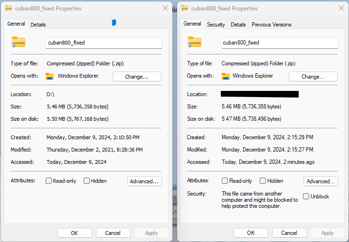
Task: Enable Read-only checkbox in left dialog
Action: point(49,181)
